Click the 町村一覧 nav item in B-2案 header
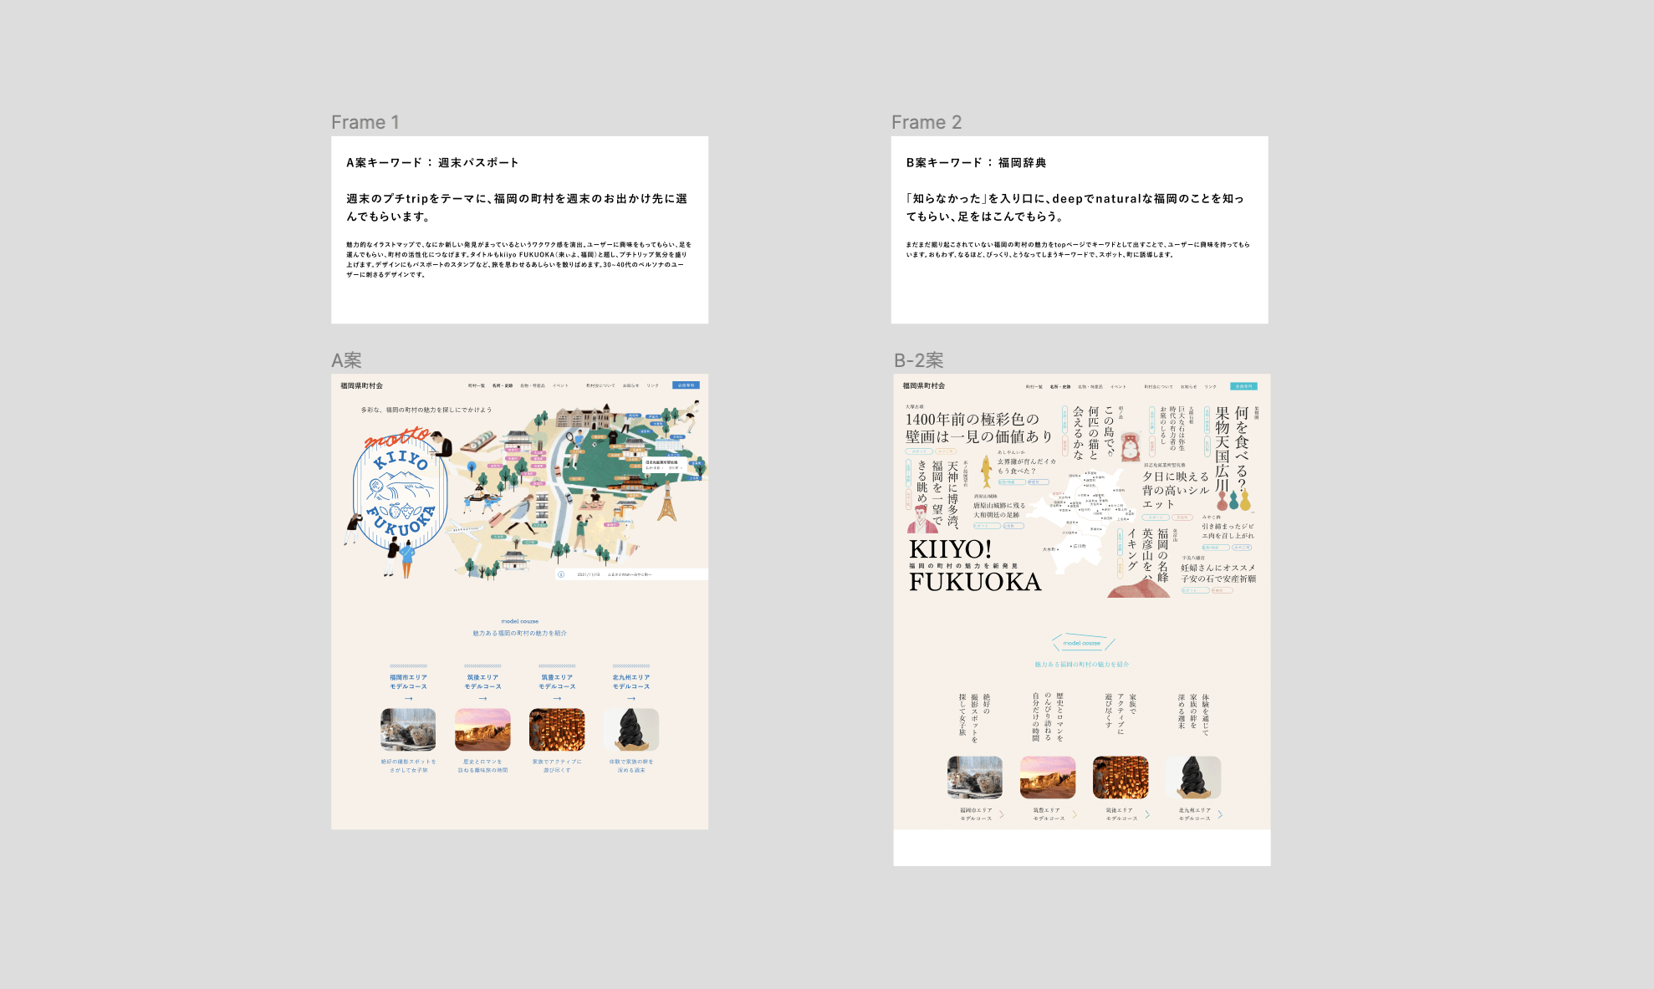 pos(1034,386)
